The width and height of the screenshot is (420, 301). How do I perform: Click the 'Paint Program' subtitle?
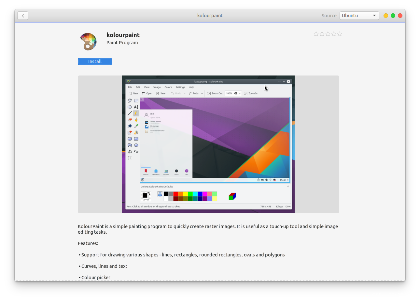[122, 43]
